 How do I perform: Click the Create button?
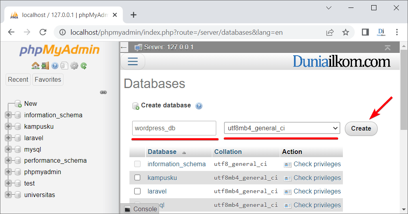361,128
